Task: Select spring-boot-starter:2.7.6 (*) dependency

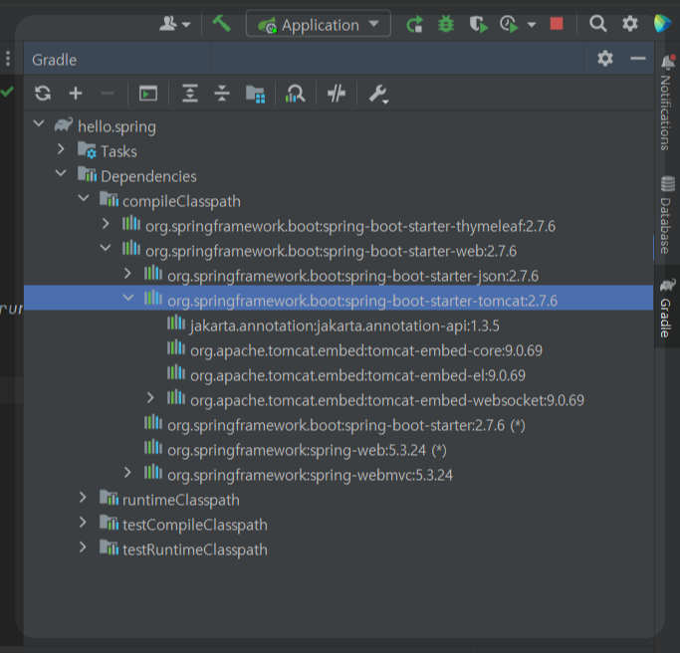Action: tap(346, 425)
